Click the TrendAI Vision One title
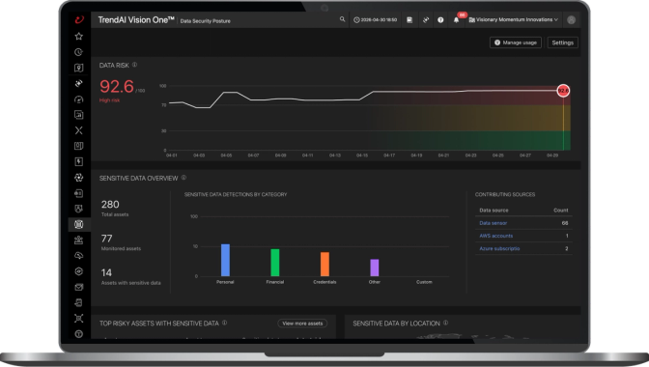The width and height of the screenshot is (649, 367). point(136,20)
